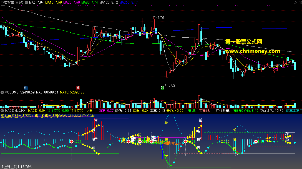Click the 本低: -0.24 readout
Image resolution: width=302 pixels, height=169 pixels.
click(x=141, y=111)
